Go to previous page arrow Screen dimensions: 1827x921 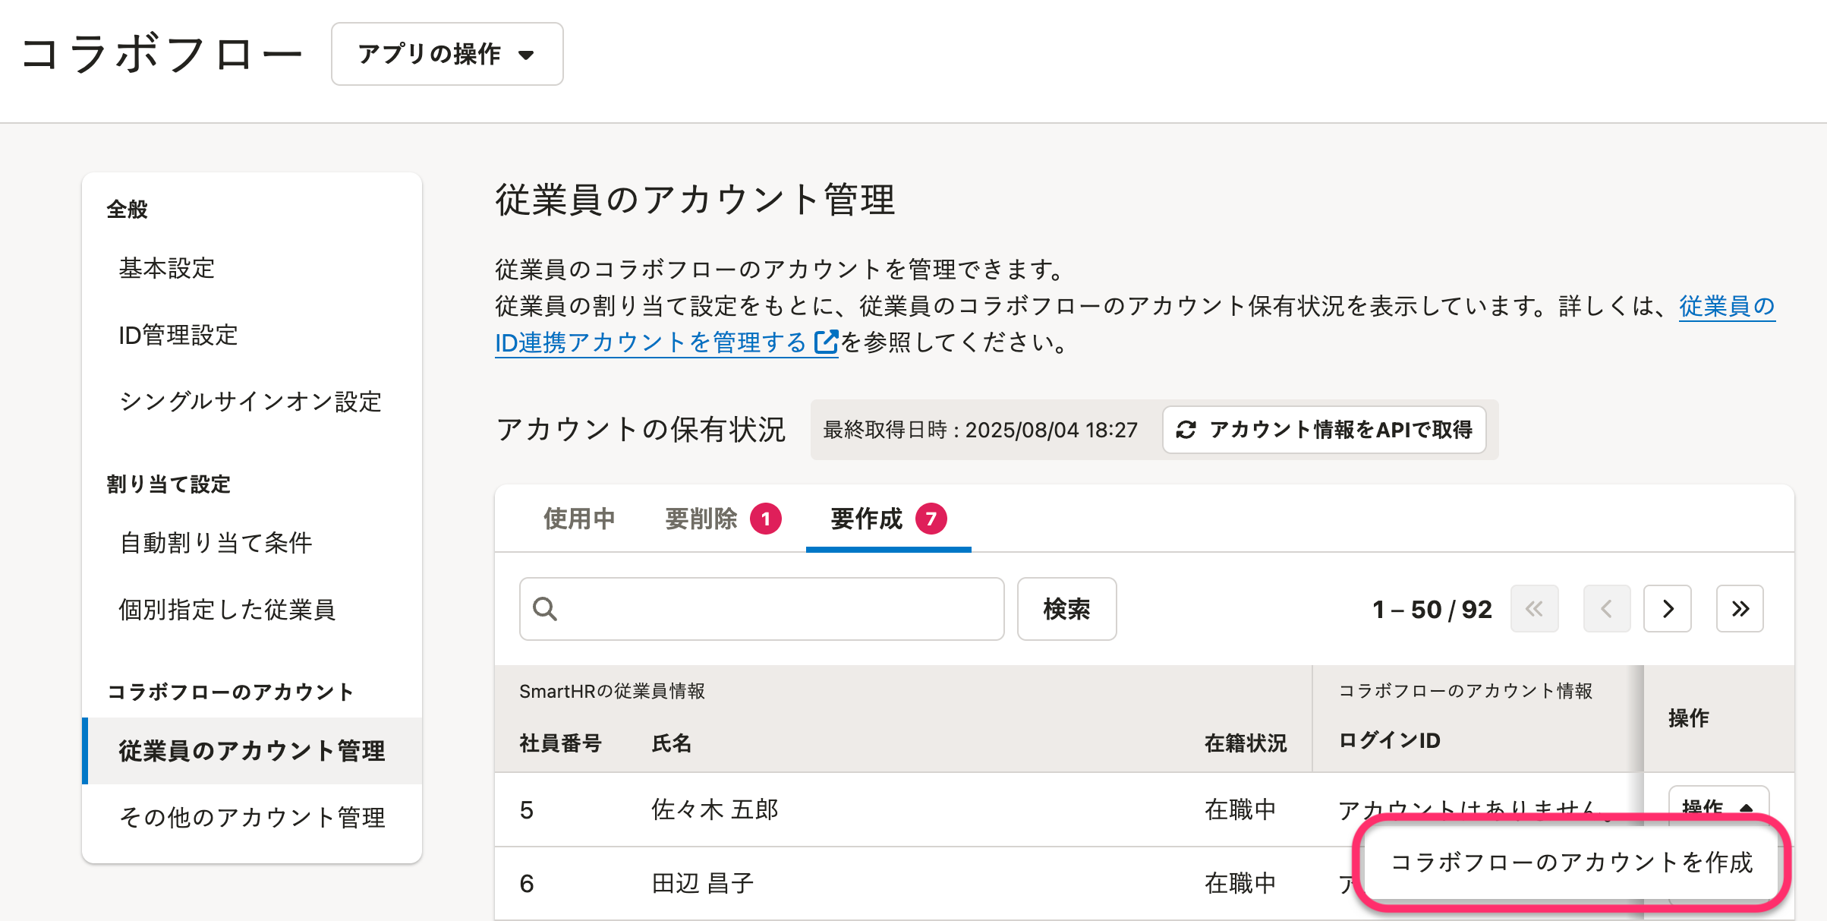(x=1607, y=608)
